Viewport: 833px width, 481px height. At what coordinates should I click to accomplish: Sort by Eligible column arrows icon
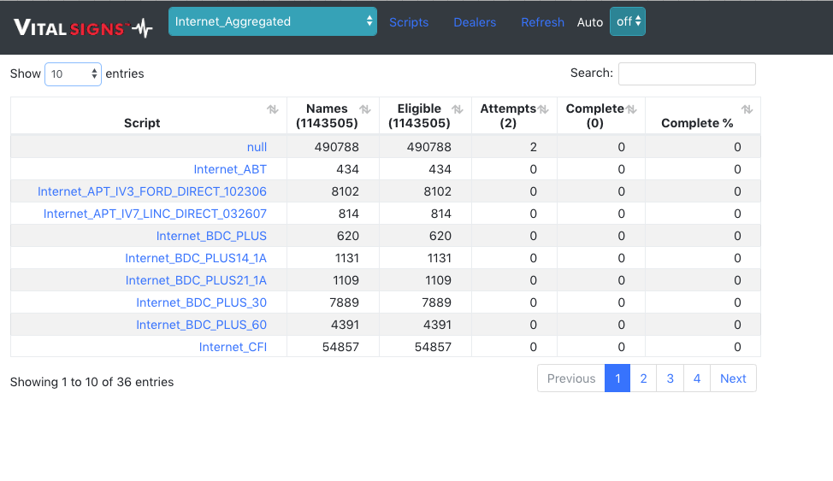coord(458,109)
